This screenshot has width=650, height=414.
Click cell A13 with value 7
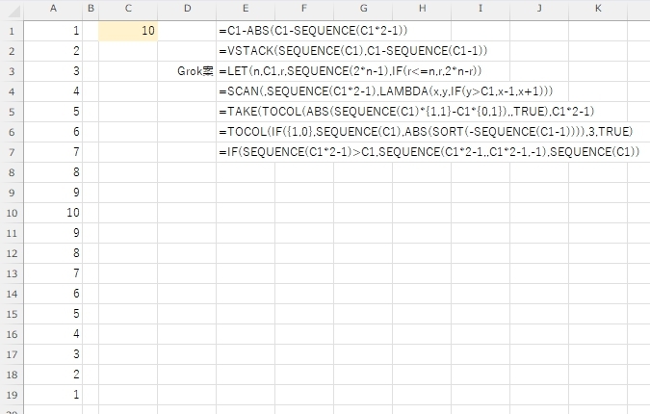click(53, 274)
